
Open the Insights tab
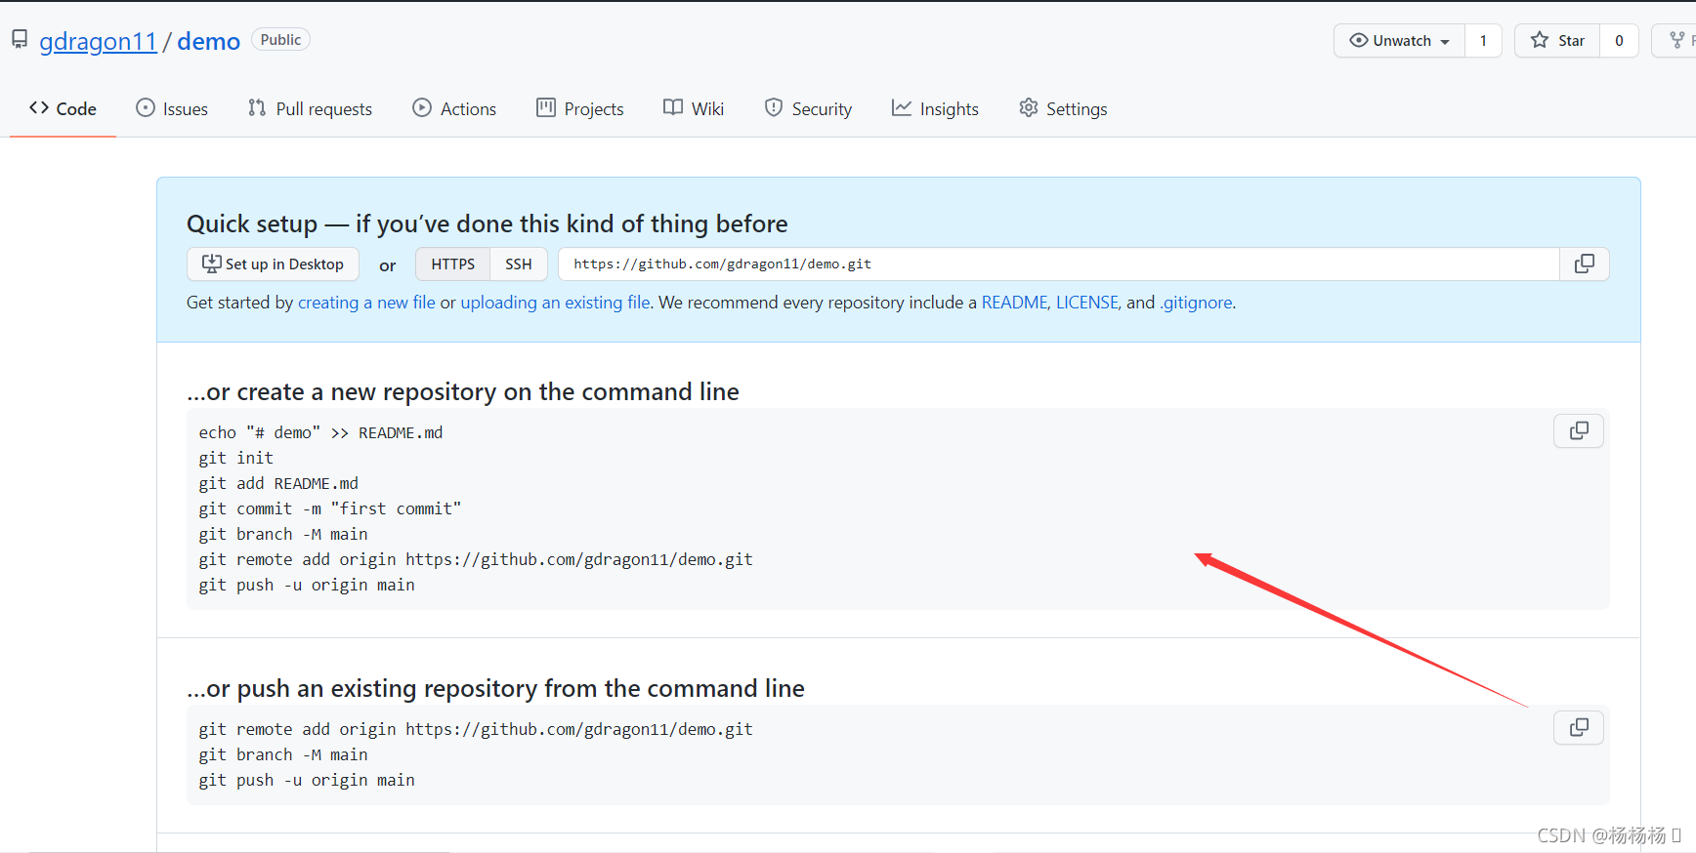point(935,108)
